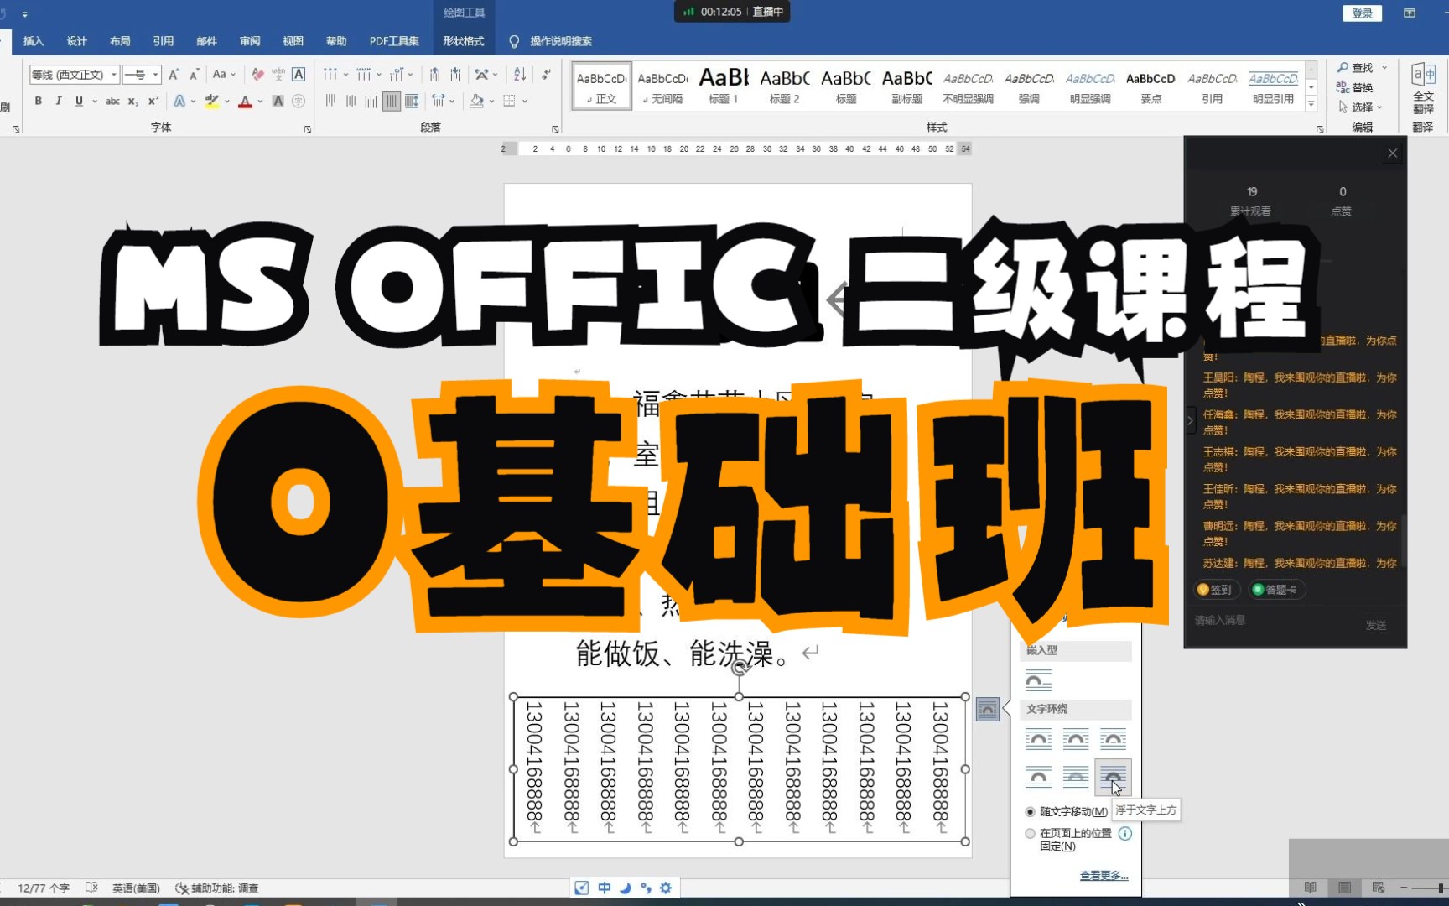This screenshot has height=906, width=1449.
Task: Select '在页面上的位置固定' radio button
Action: point(1031,834)
